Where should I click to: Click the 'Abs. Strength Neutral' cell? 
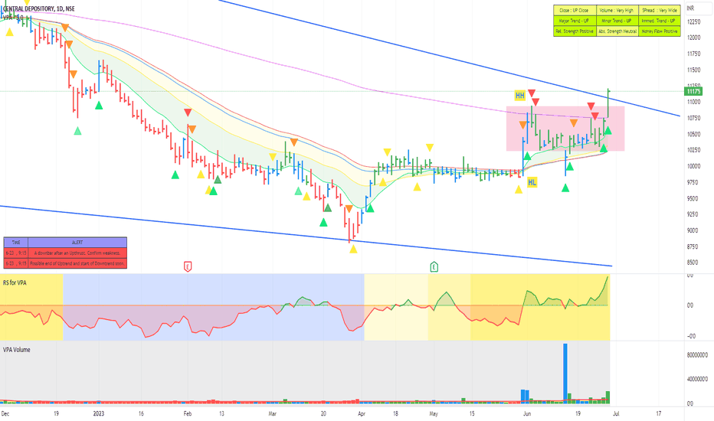tap(617, 31)
